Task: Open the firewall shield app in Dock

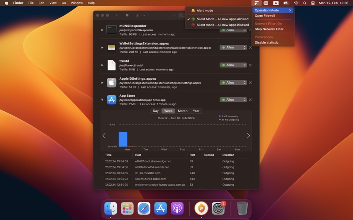Action: [201, 208]
